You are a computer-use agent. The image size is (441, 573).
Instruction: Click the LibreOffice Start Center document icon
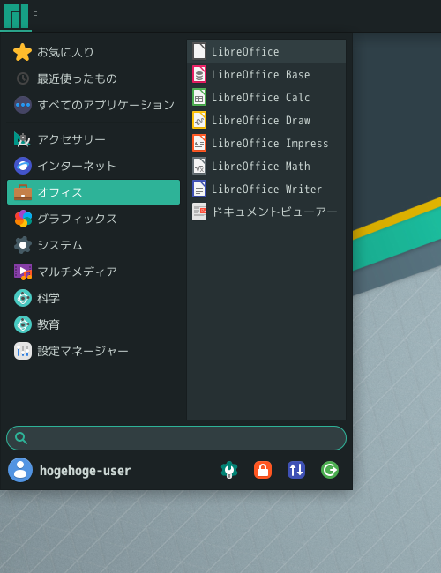(x=199, y=51)
